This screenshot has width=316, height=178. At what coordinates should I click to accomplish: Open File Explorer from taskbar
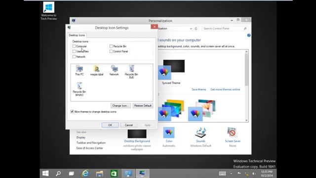(100, 174)
